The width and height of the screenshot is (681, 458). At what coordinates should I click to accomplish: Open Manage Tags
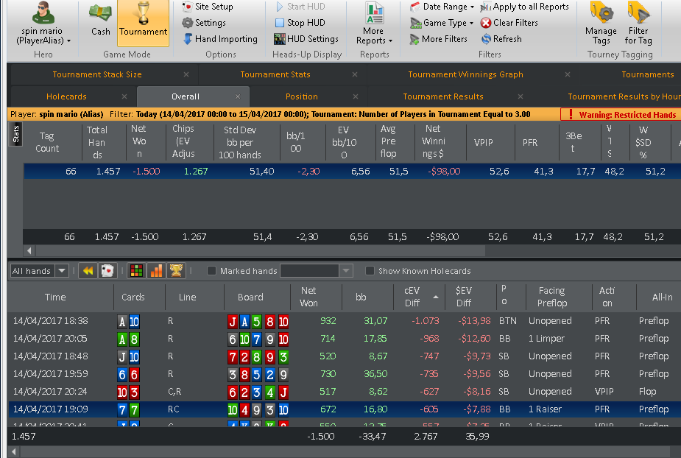(601, 24)
